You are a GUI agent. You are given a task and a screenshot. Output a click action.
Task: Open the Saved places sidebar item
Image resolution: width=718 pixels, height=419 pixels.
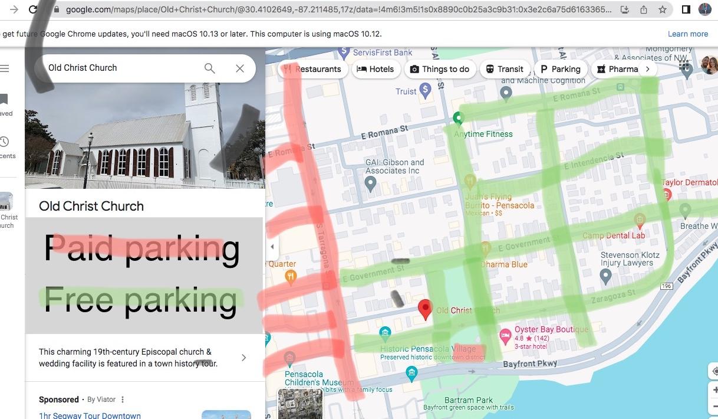(5, 104)
